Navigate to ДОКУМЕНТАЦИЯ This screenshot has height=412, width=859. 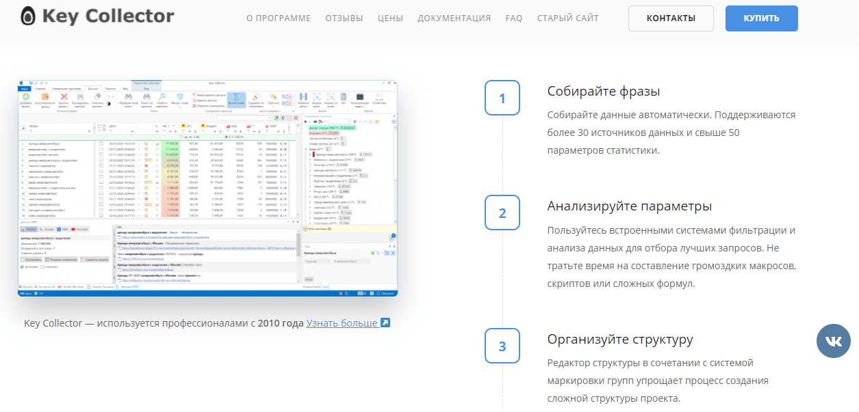click(x=454, y=18)
